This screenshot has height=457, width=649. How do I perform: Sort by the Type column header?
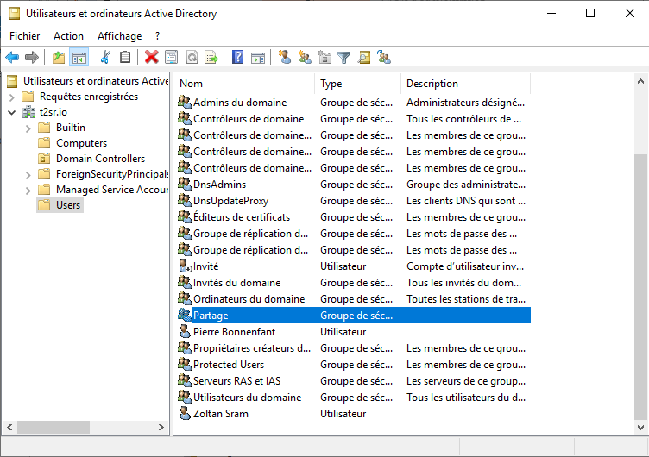[x=358, y=84]
